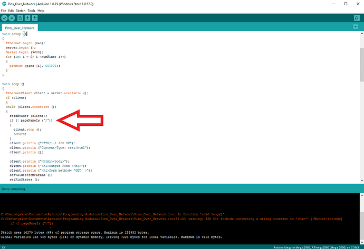
Task: Open the Tools menu
Action: pos(31,11)
